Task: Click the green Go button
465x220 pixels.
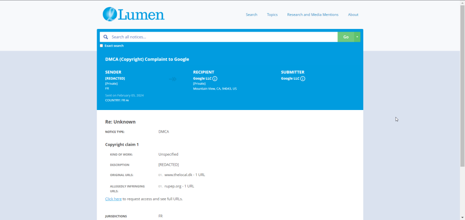Action: (x=346, y=37)
